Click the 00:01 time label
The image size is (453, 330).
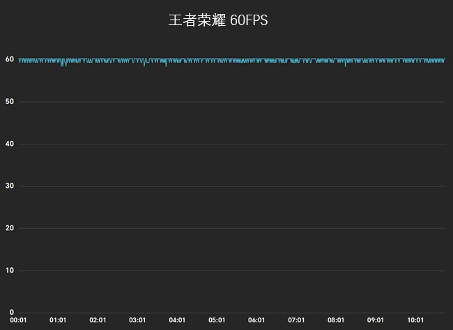click(18, 321)
